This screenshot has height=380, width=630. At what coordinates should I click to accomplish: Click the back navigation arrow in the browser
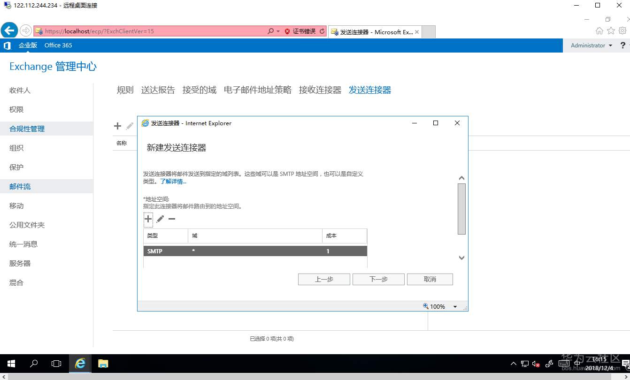pos(9,30)
